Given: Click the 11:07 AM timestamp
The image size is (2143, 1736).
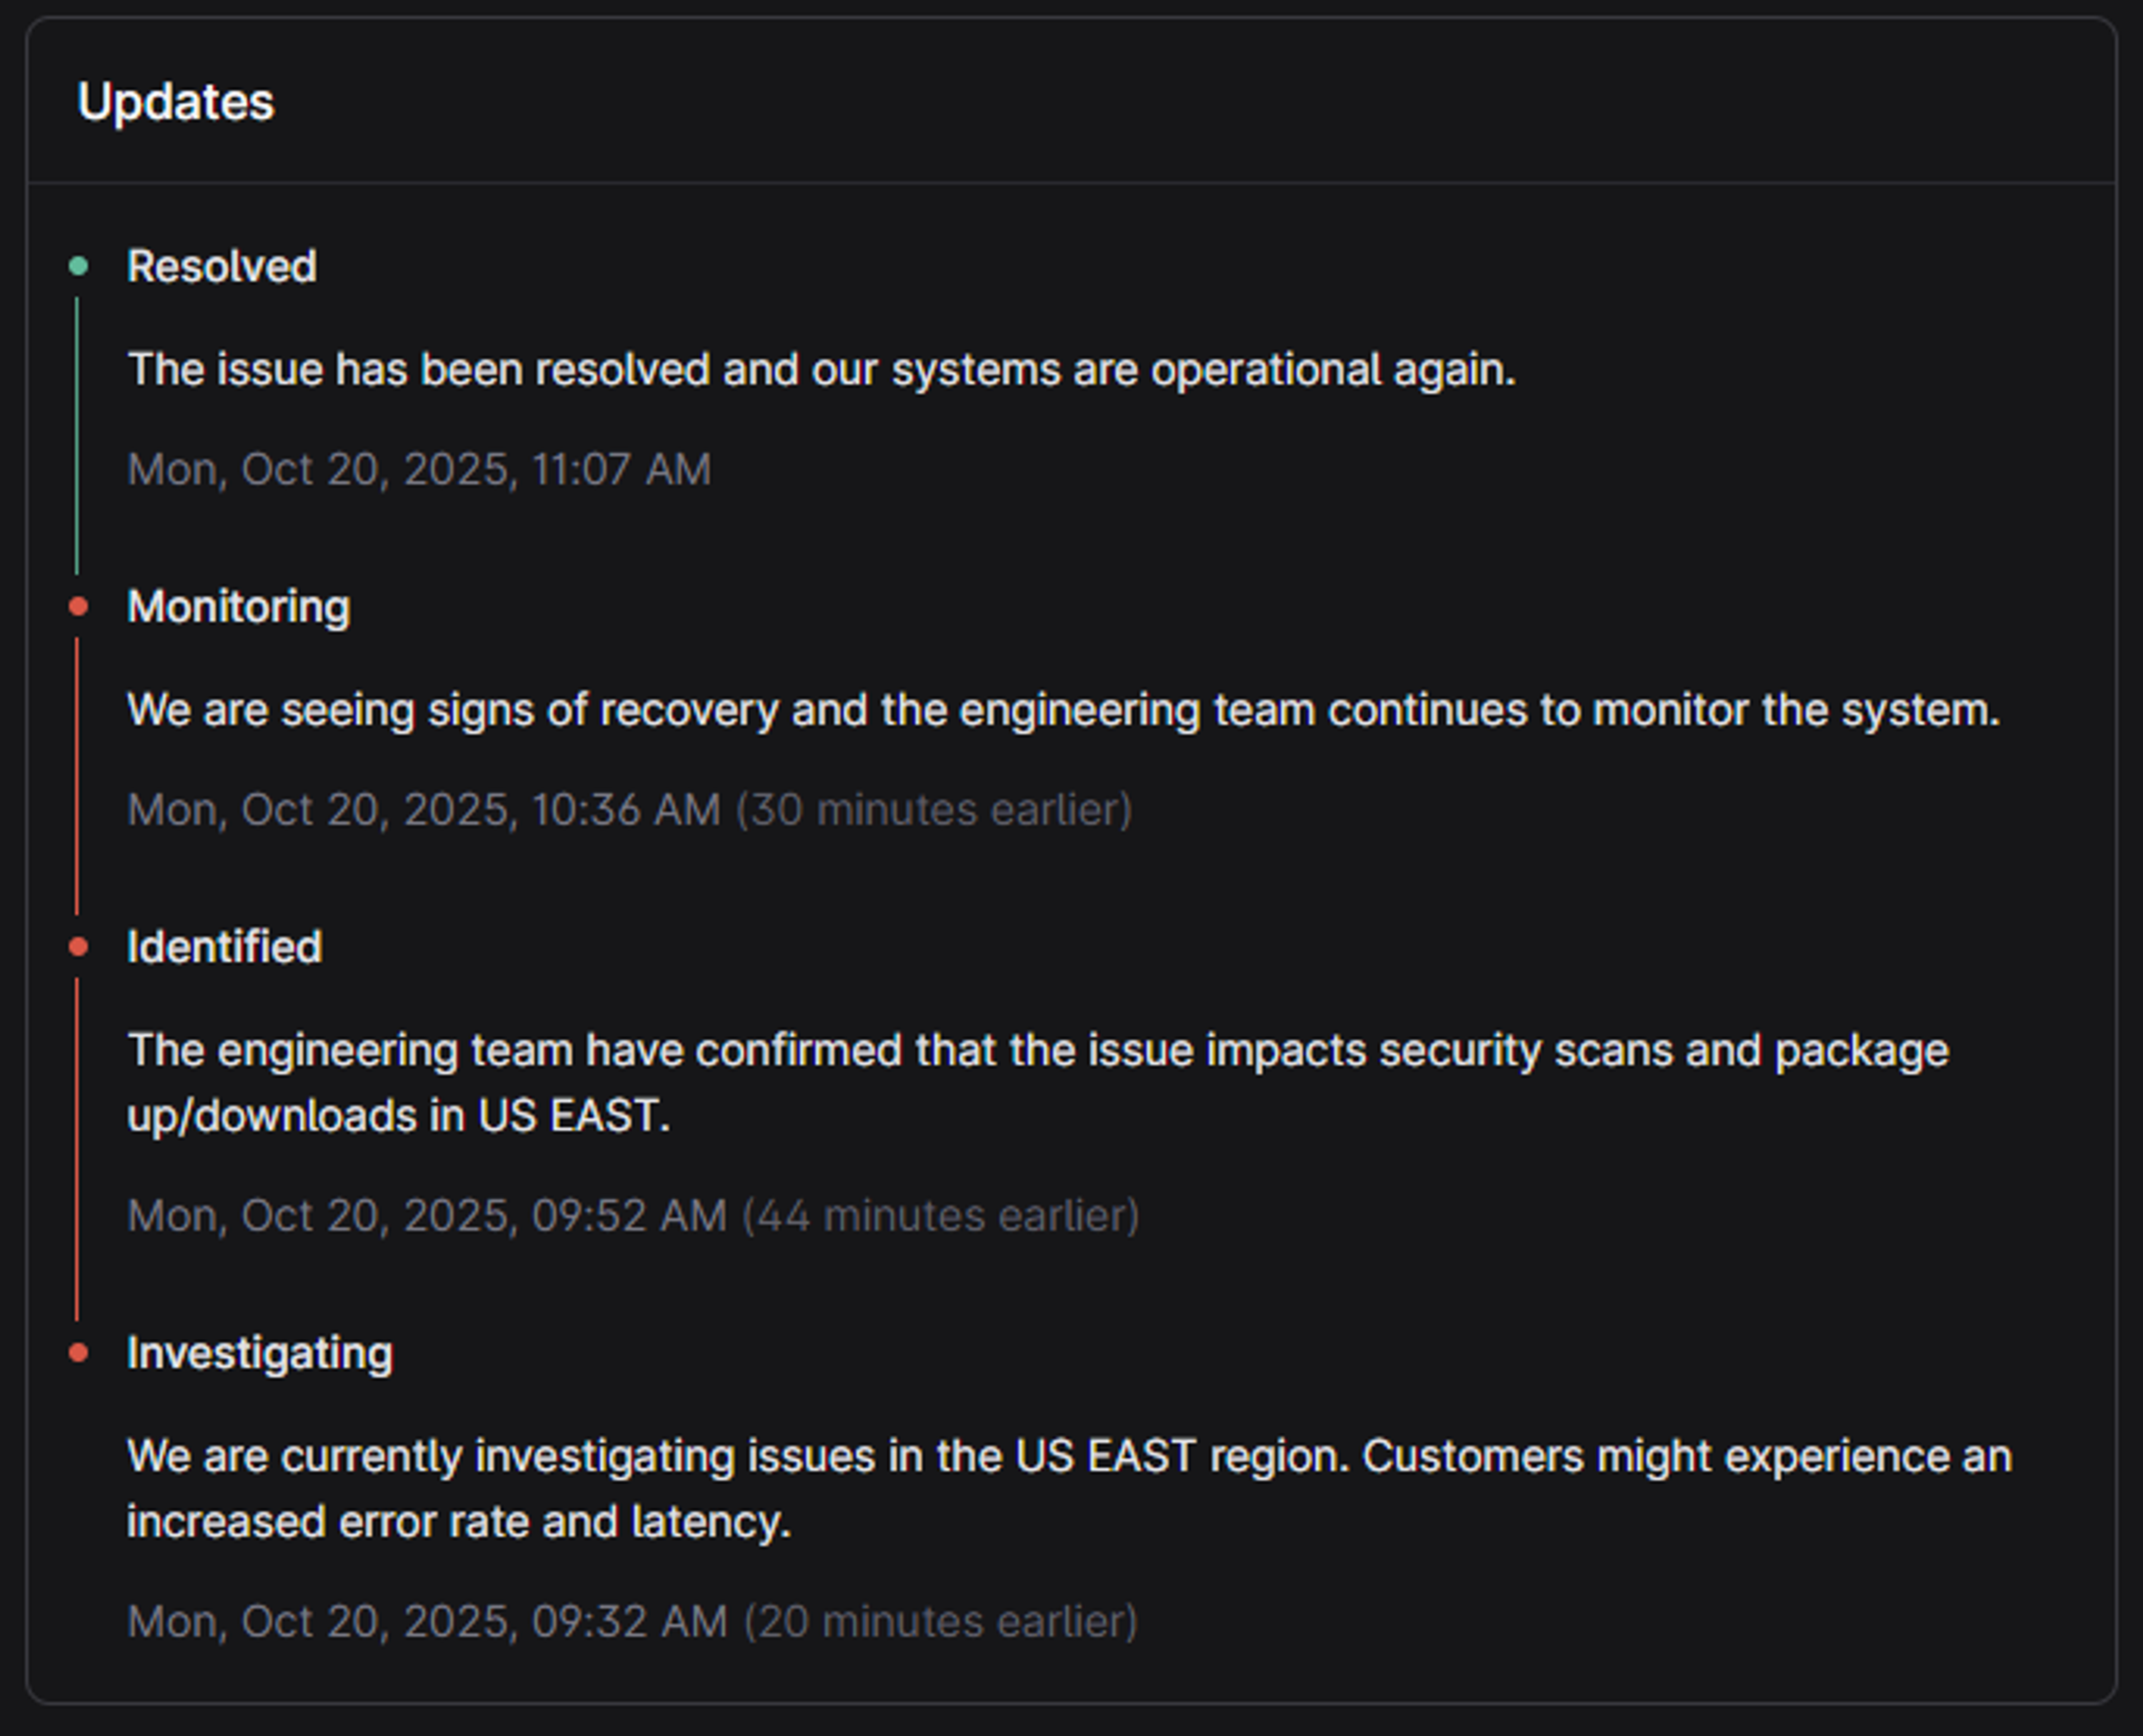Looking at the screenshot, I should coord(419,470).
